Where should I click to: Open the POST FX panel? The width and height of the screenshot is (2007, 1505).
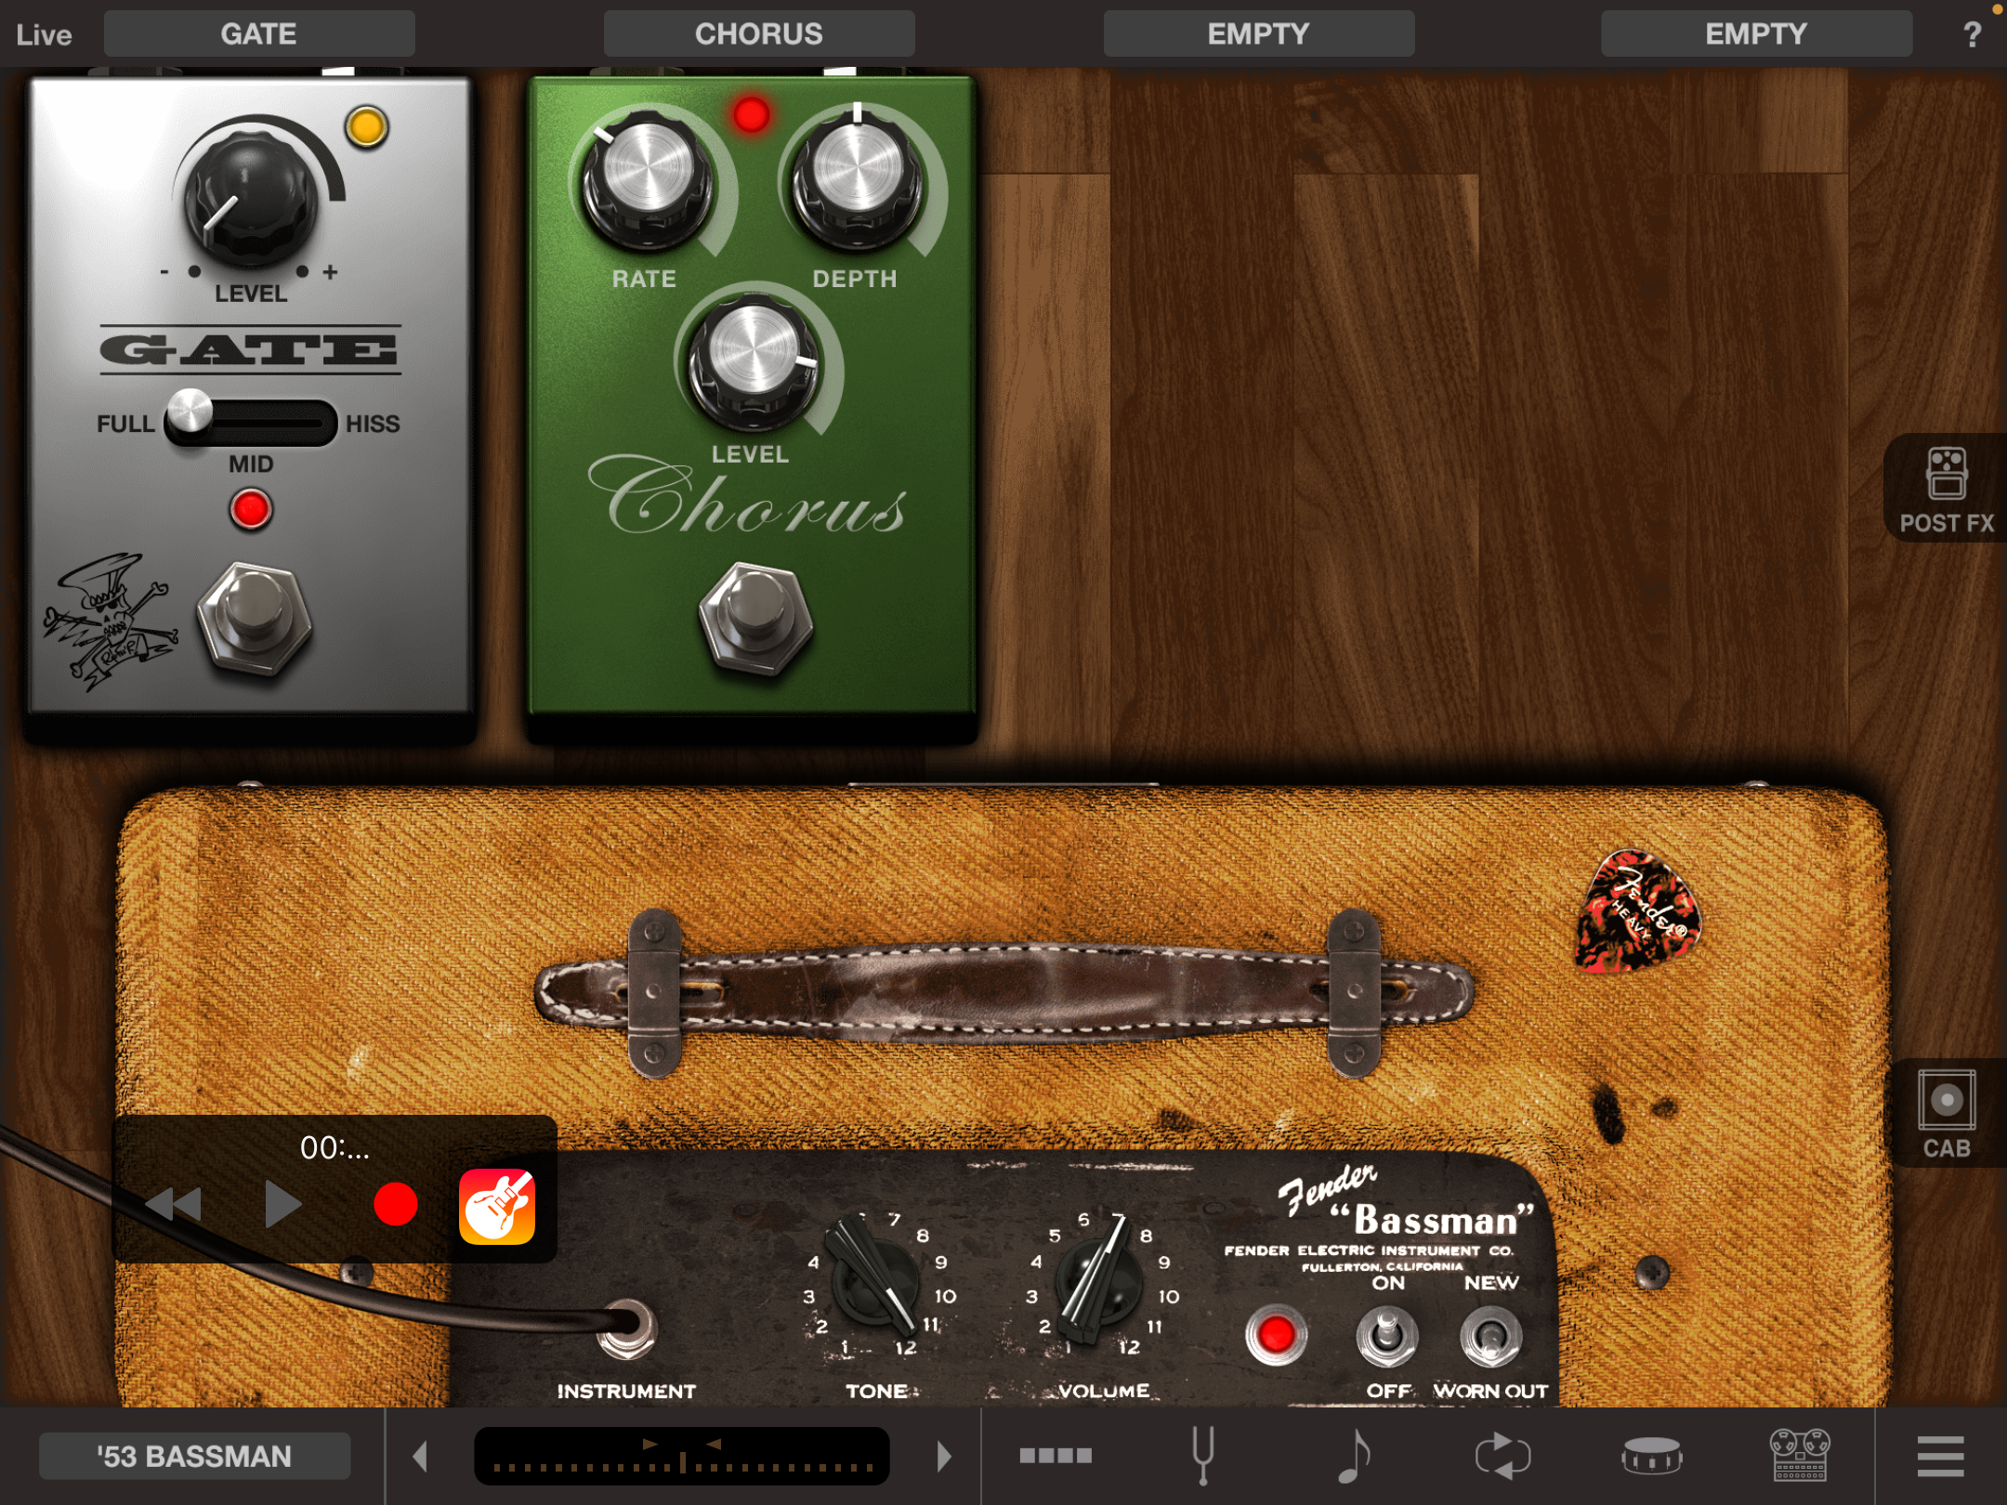click(1946, 490)
